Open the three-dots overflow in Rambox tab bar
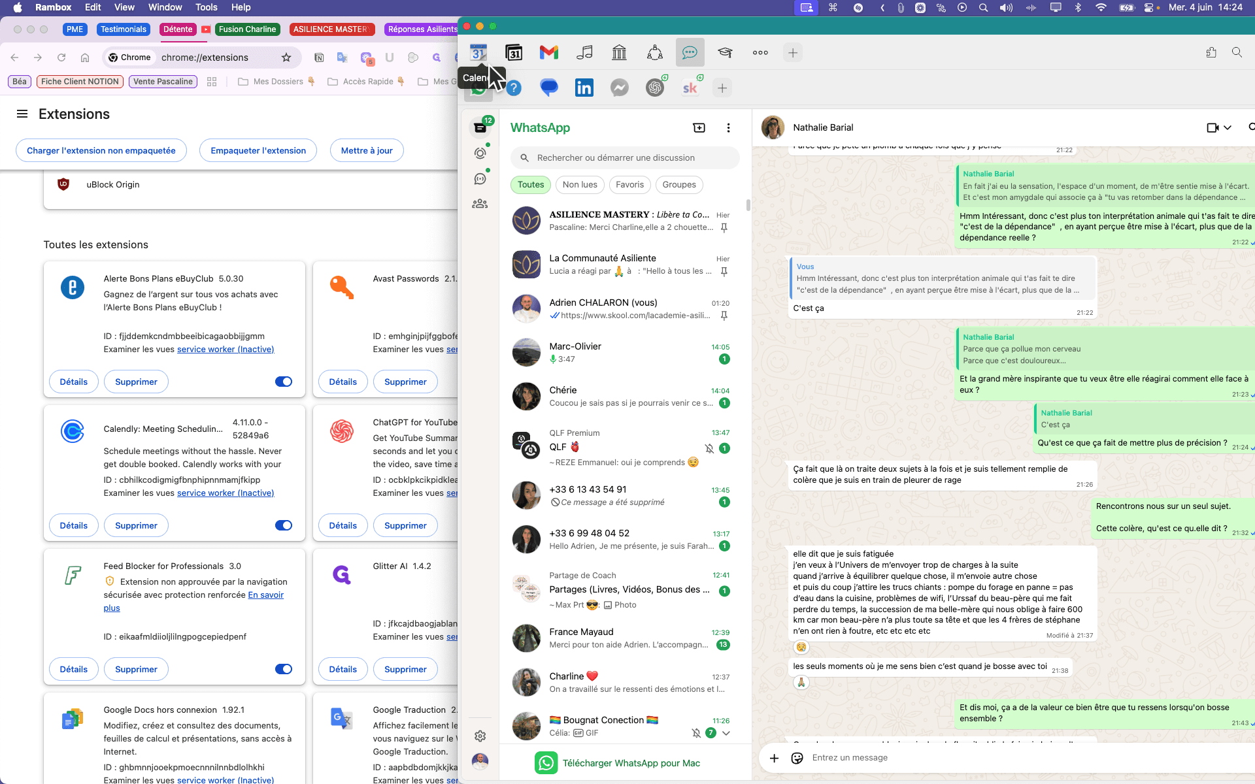Screen dimensions: 1255x784 760,53
